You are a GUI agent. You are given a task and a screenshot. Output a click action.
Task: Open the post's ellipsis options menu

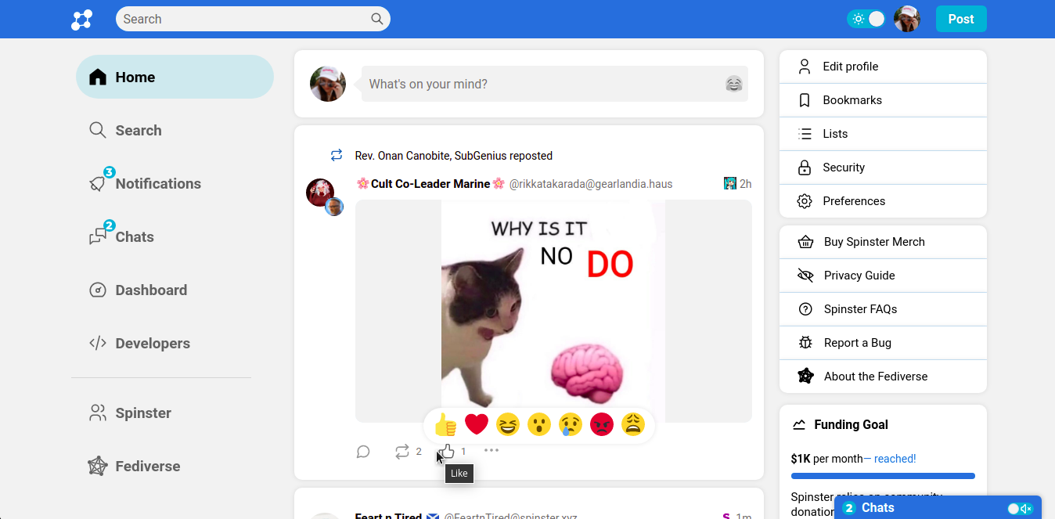coord(491,451)
